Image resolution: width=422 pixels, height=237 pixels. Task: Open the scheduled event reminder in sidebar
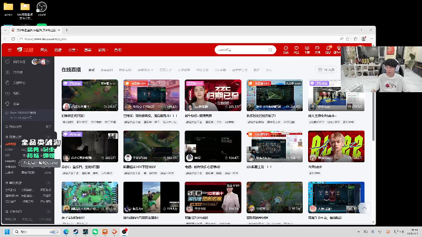[x=28, y=115]
